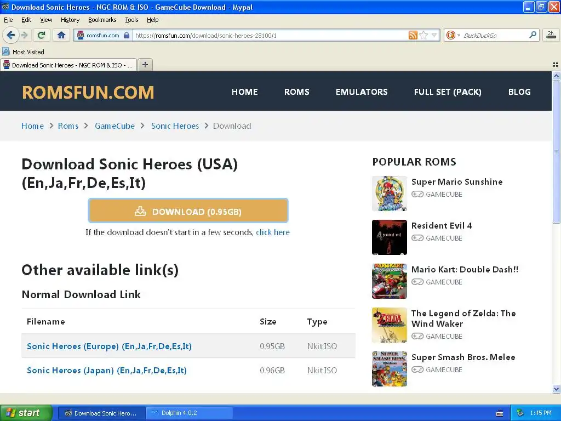Open a new tab with the plus button
561x421 pixels.
click(145, 65)
